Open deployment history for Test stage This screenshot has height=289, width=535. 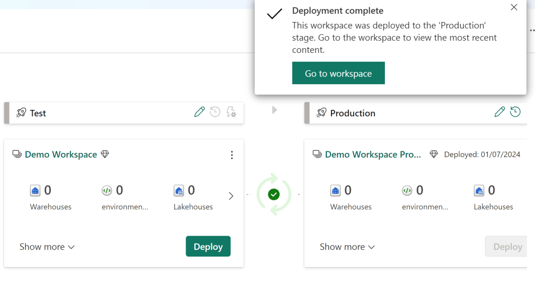[215, 112]
